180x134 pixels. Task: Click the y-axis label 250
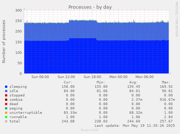(x=18, y=21)
